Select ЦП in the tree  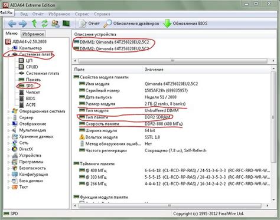26,61
